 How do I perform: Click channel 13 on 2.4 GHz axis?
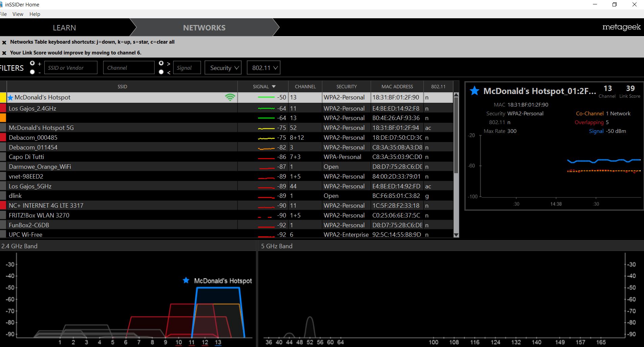(x=218, y=342)
